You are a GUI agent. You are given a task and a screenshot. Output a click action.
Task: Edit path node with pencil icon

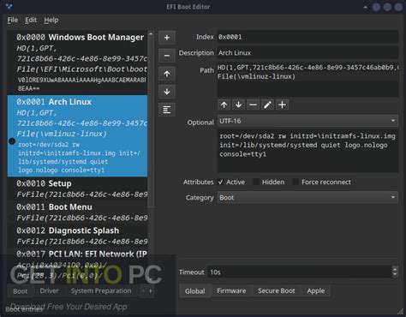[267, 105]
